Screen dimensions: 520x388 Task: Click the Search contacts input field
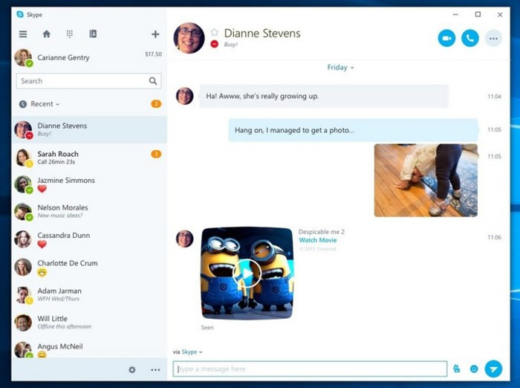88,81
